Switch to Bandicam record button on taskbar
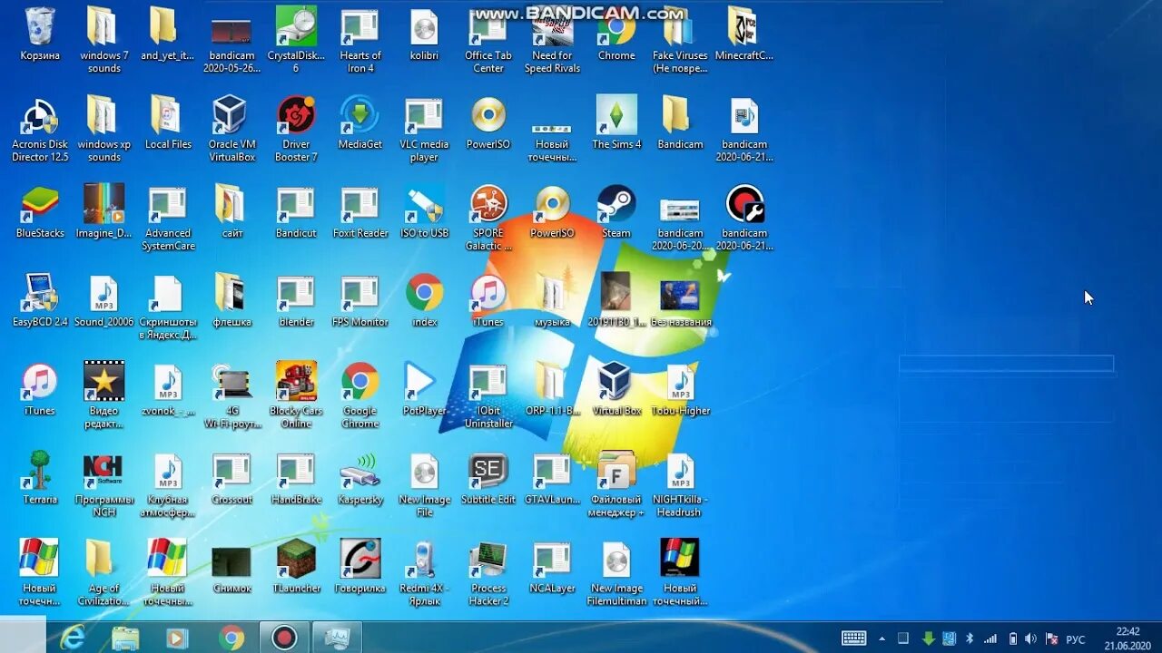Screen dimensions: 1162x653 point(284,638)
